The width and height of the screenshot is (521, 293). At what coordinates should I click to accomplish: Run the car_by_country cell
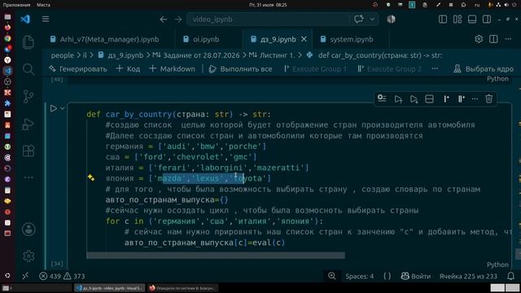coord(53,108)
